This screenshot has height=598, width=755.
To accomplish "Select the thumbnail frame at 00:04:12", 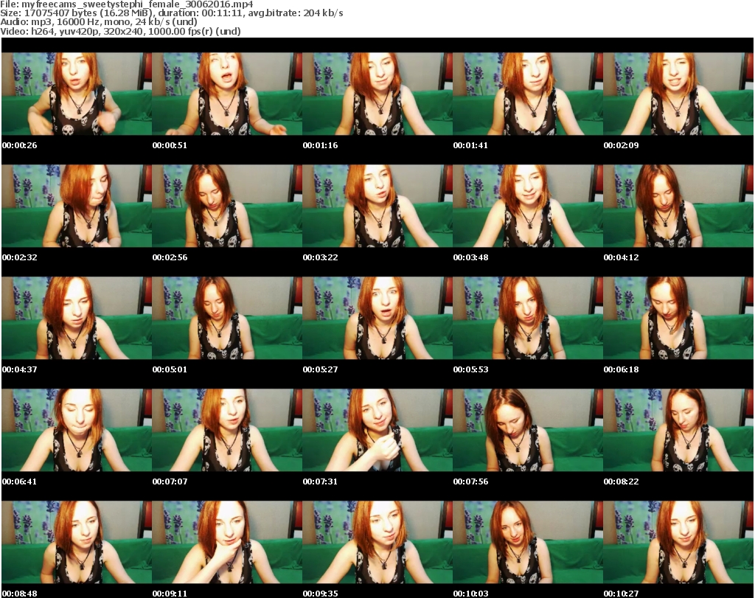I will (x=678, y=206).
